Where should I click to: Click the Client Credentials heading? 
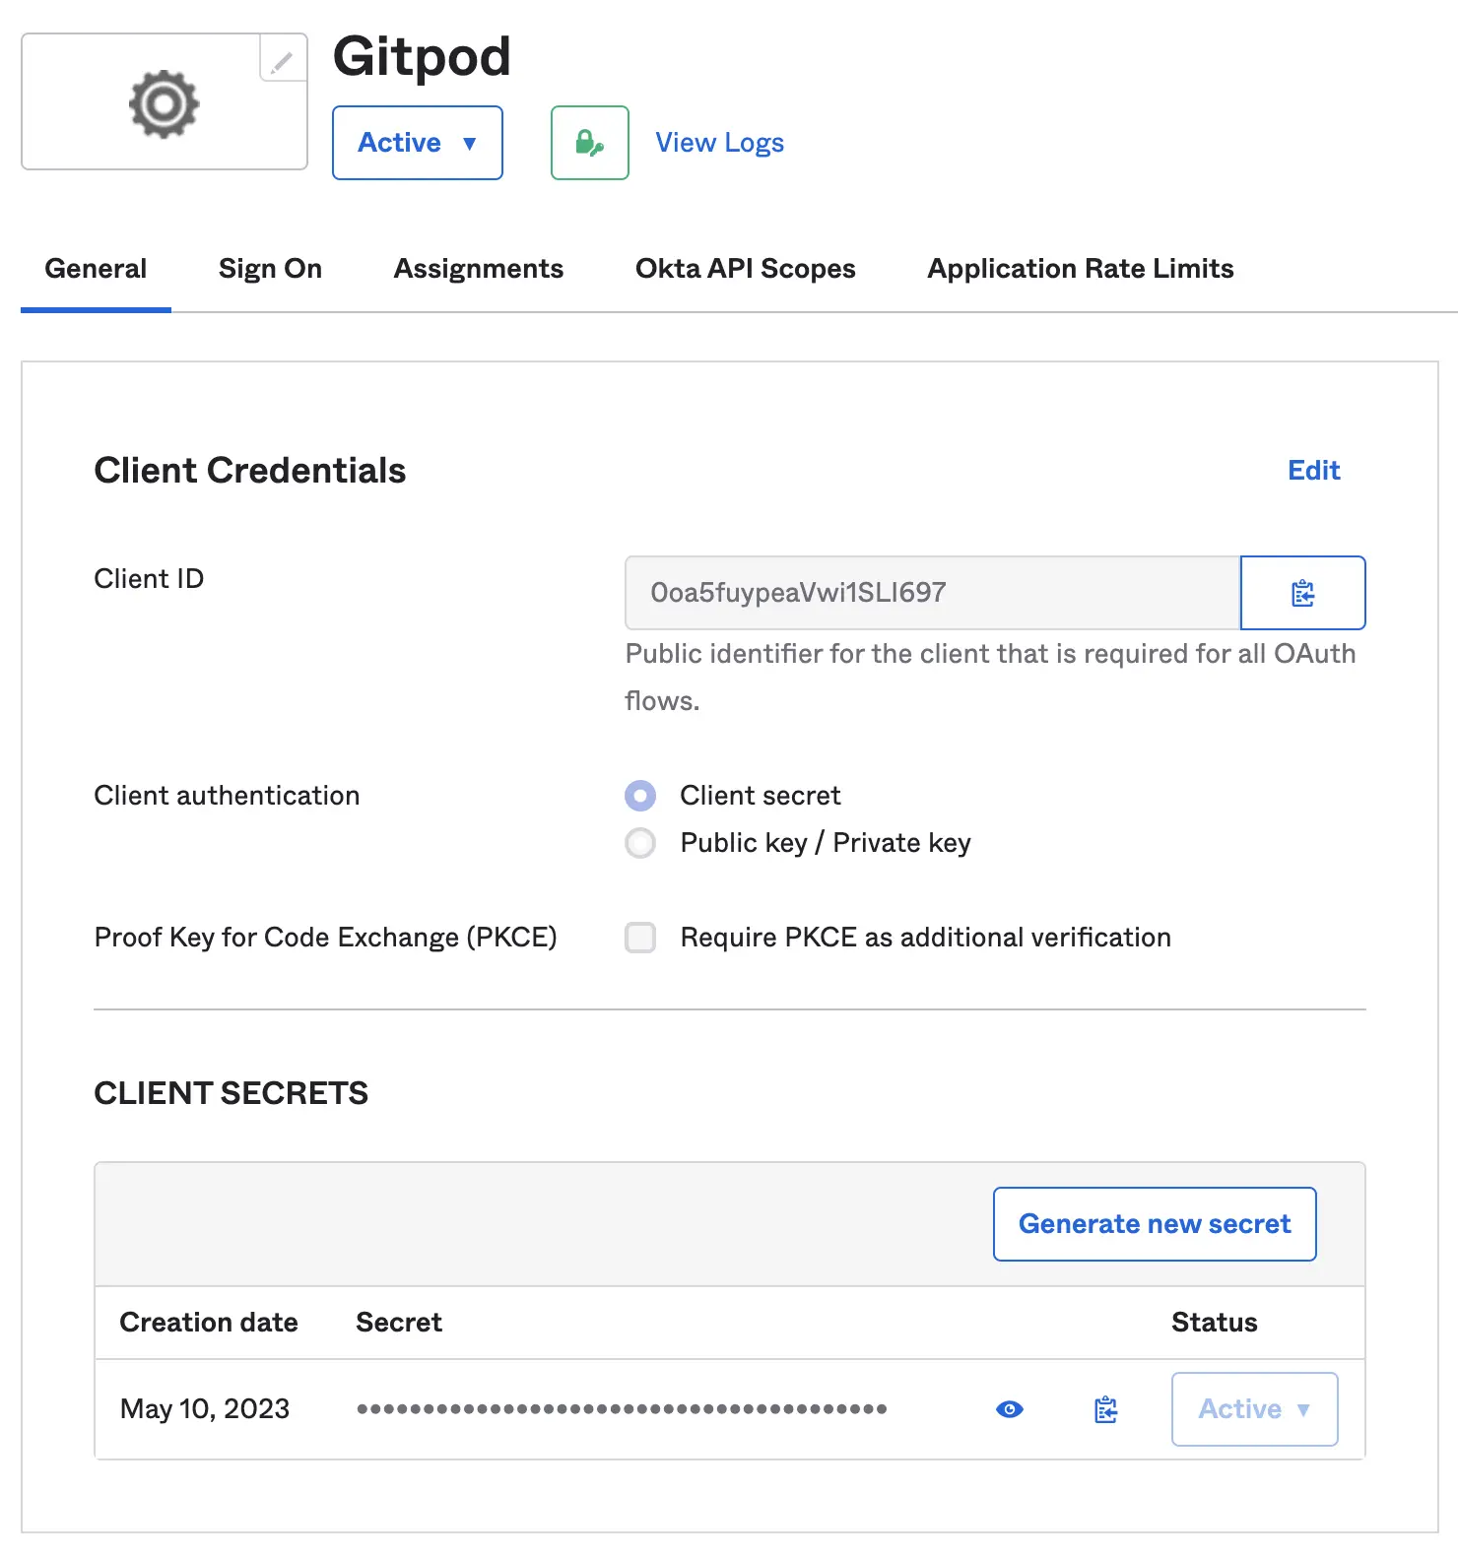250,471
